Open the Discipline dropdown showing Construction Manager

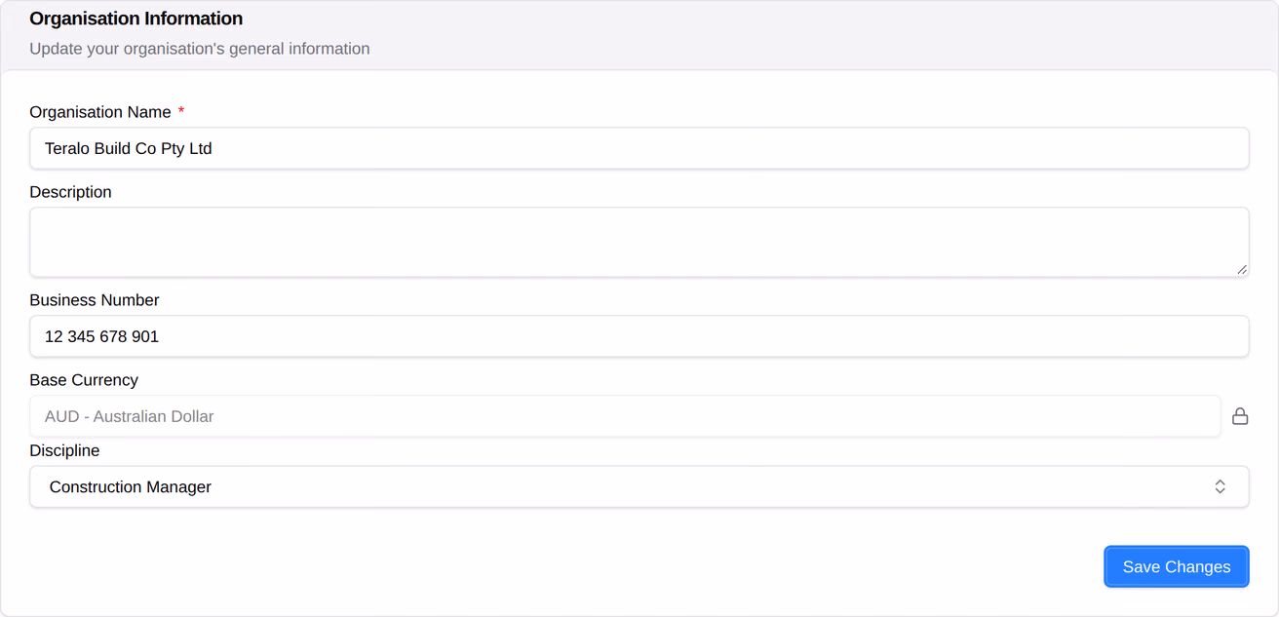tap(639, 486)
